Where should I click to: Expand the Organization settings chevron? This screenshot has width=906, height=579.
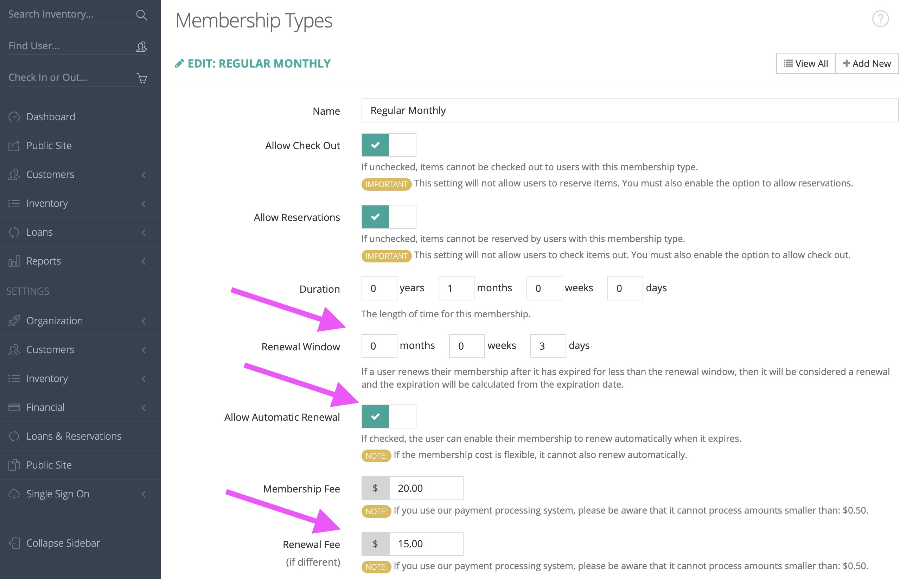point(144,321)
